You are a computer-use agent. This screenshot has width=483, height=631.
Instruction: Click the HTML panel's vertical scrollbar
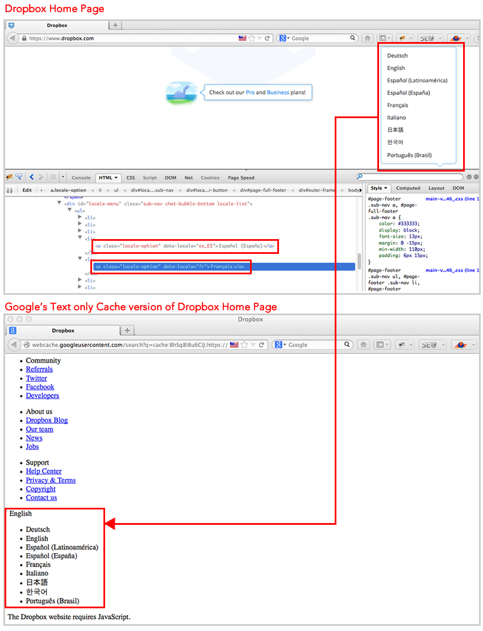359,261
